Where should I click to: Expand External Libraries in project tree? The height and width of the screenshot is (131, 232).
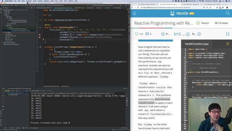click(x=3, y=43)
